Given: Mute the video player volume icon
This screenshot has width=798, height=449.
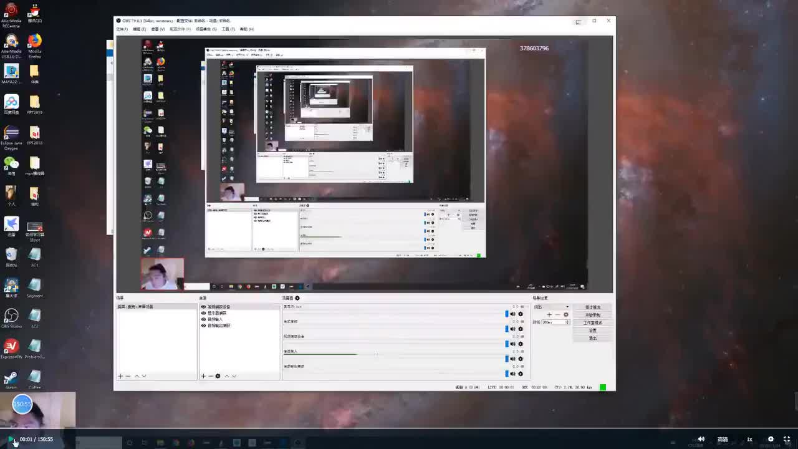Looking at the screenshot, I should click(701, 439).
